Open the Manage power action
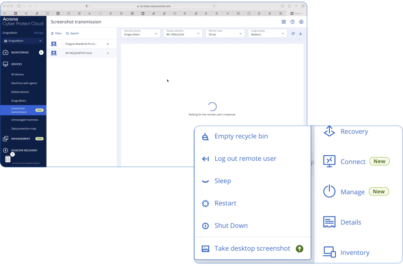403x266 pixels. click(356, 192)
